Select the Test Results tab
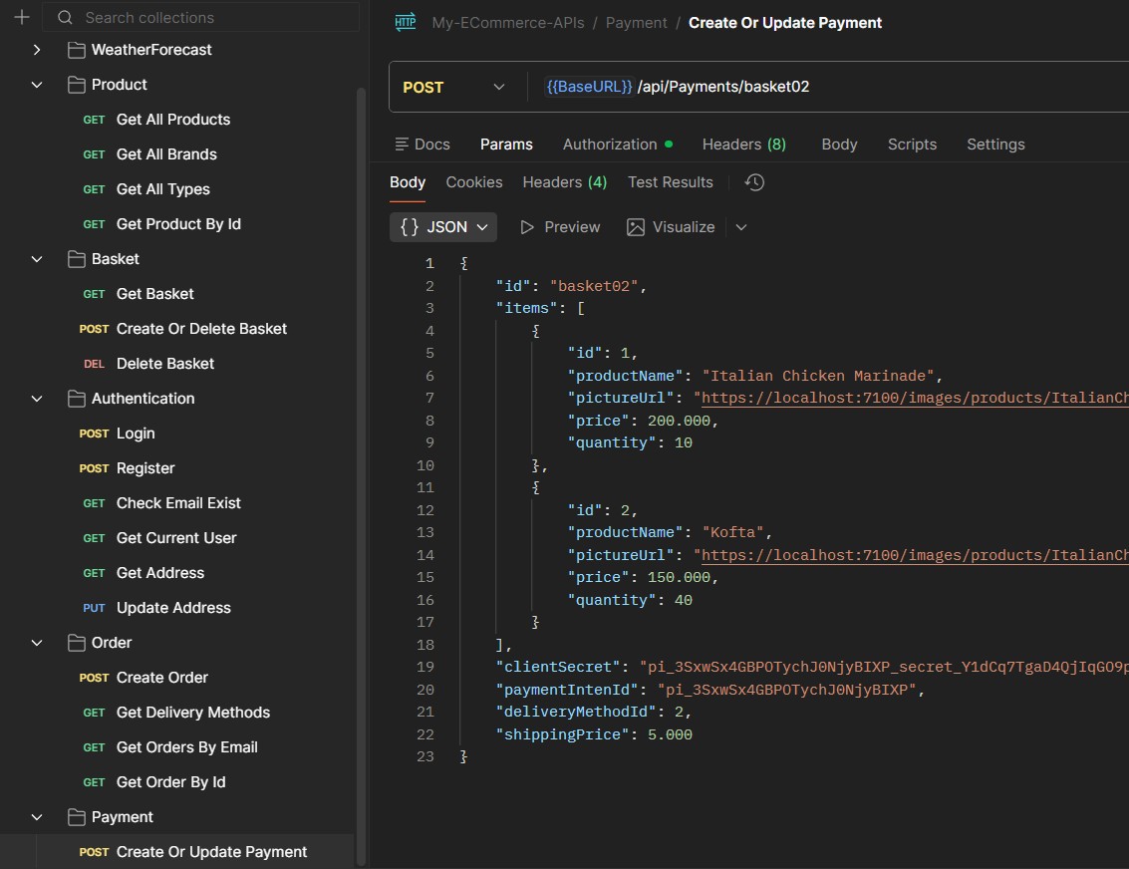This screenshot has width=1129, height=869. [671, 183]
